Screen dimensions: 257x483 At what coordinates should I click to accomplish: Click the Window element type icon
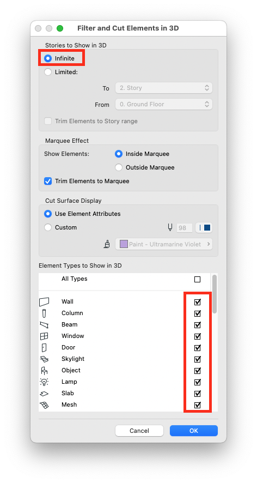pos(44,336)
